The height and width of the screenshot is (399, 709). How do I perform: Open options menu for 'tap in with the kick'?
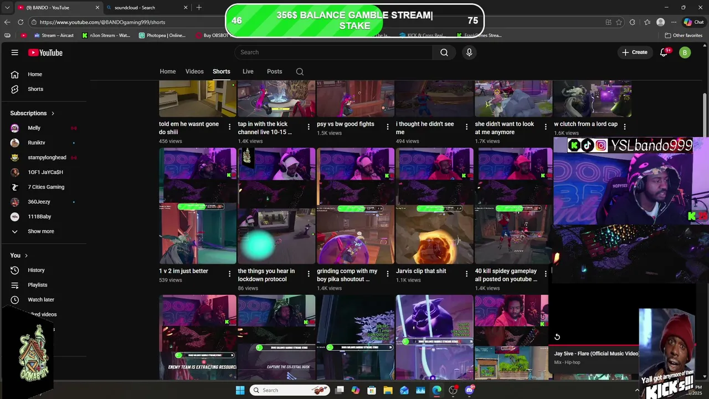point(309,127)
